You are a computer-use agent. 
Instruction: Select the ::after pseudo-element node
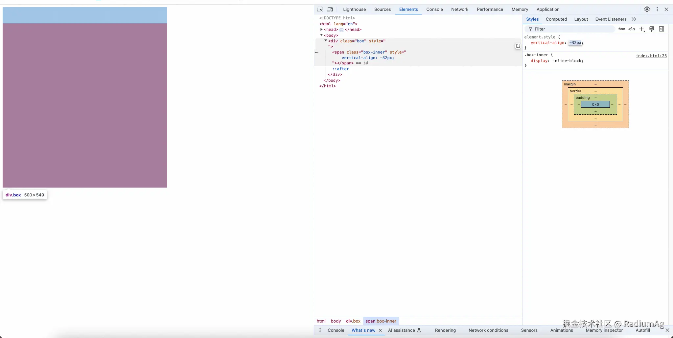tap(340, 69)
